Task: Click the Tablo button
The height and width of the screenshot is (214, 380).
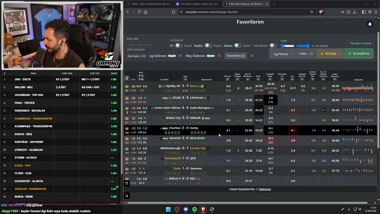Action: (306, 54)
